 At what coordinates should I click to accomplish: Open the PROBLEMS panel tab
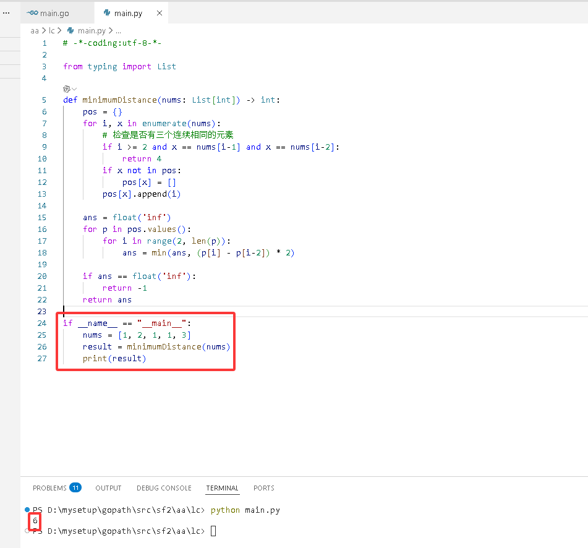point(49,488)
